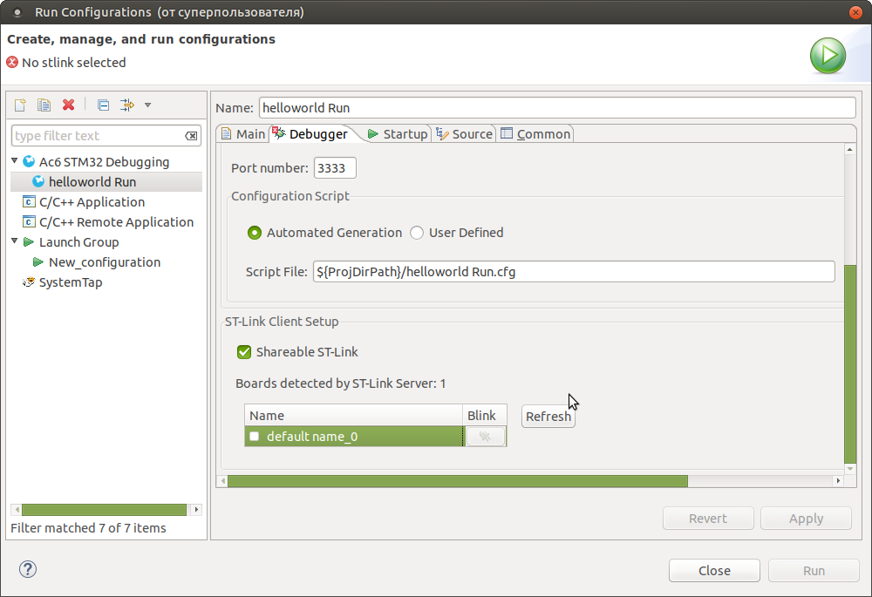
Task: Click the Port number input field
Action: tap(335, 168)
